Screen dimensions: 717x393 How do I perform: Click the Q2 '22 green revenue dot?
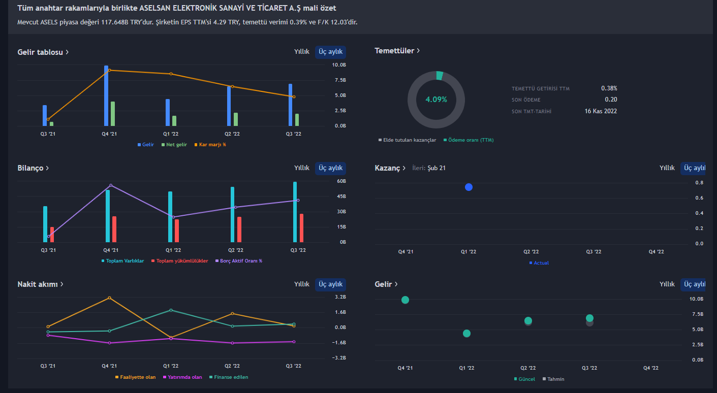[x=528, y=320]
